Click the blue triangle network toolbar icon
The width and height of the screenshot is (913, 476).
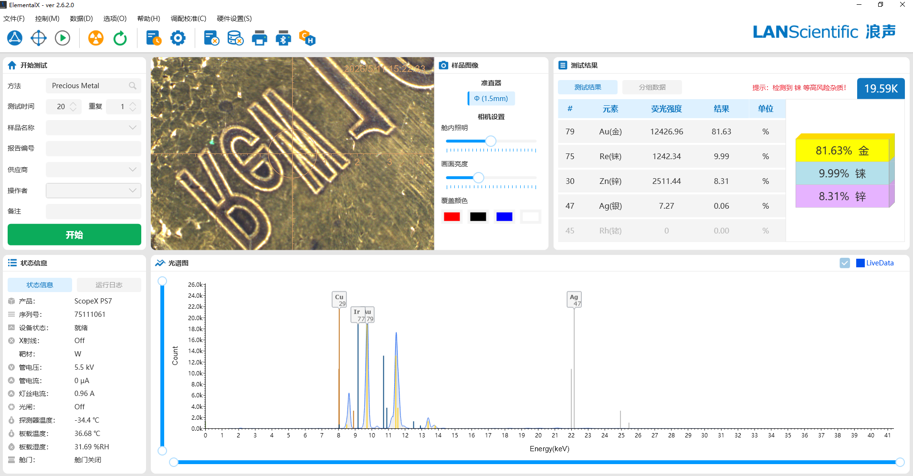point(15,38)
